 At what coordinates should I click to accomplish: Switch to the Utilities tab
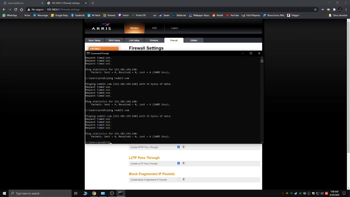[x=194, y=40]
